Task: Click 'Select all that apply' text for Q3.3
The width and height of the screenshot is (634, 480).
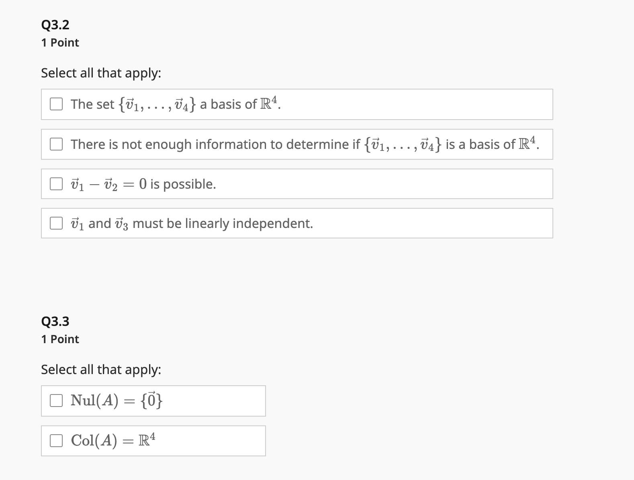Action: [x=101, y=369]
